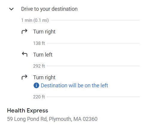This screenshot has width=147, height=134.
Task: Click the divider line beside 292 ft
Action: [x=93, y=66]
